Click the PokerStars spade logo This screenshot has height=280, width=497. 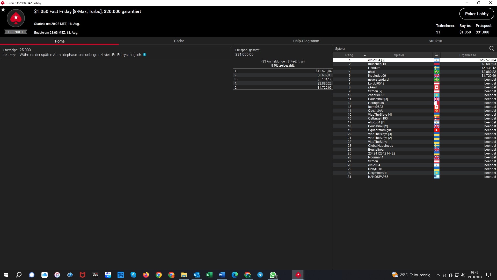click(16, 18)
